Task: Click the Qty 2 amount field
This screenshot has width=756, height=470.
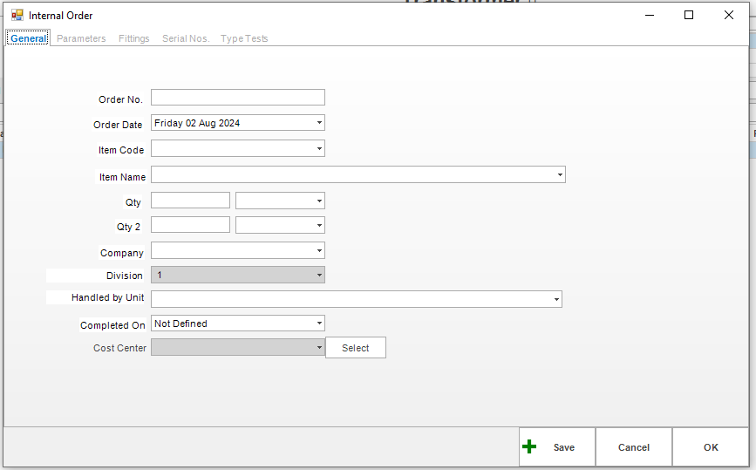Action: pos(190,225)
